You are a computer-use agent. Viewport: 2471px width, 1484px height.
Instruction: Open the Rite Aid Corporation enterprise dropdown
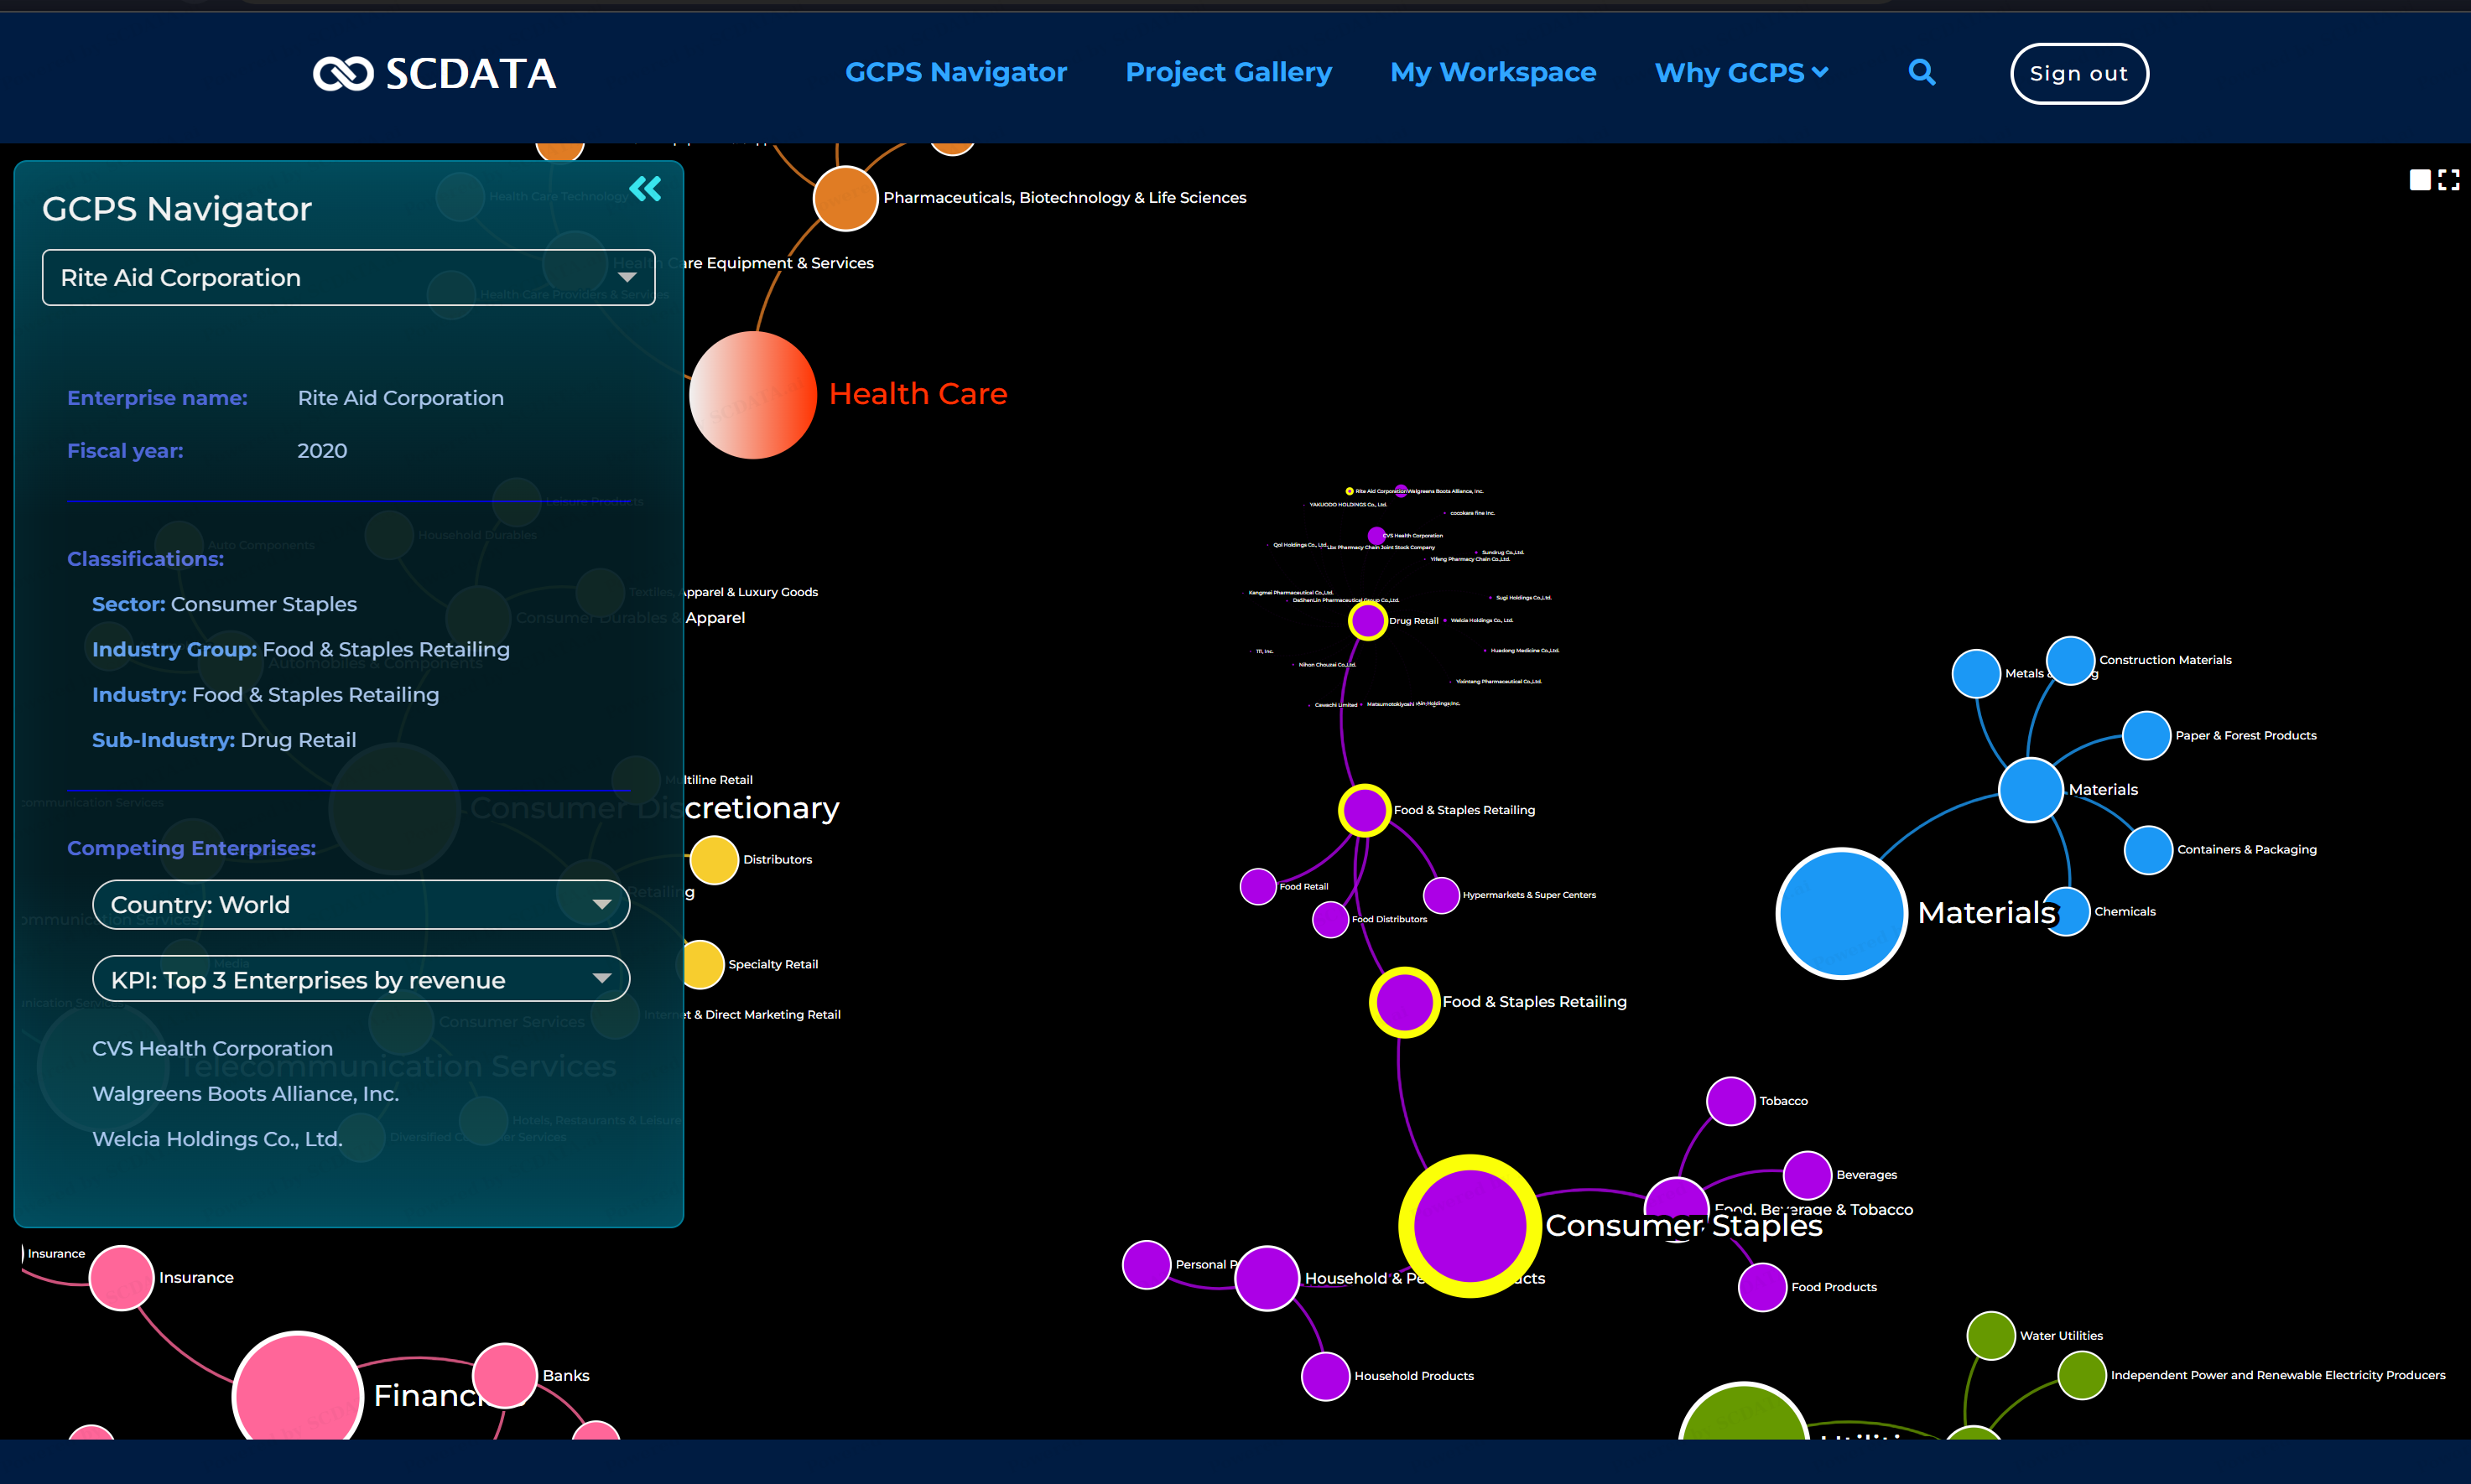347,277
